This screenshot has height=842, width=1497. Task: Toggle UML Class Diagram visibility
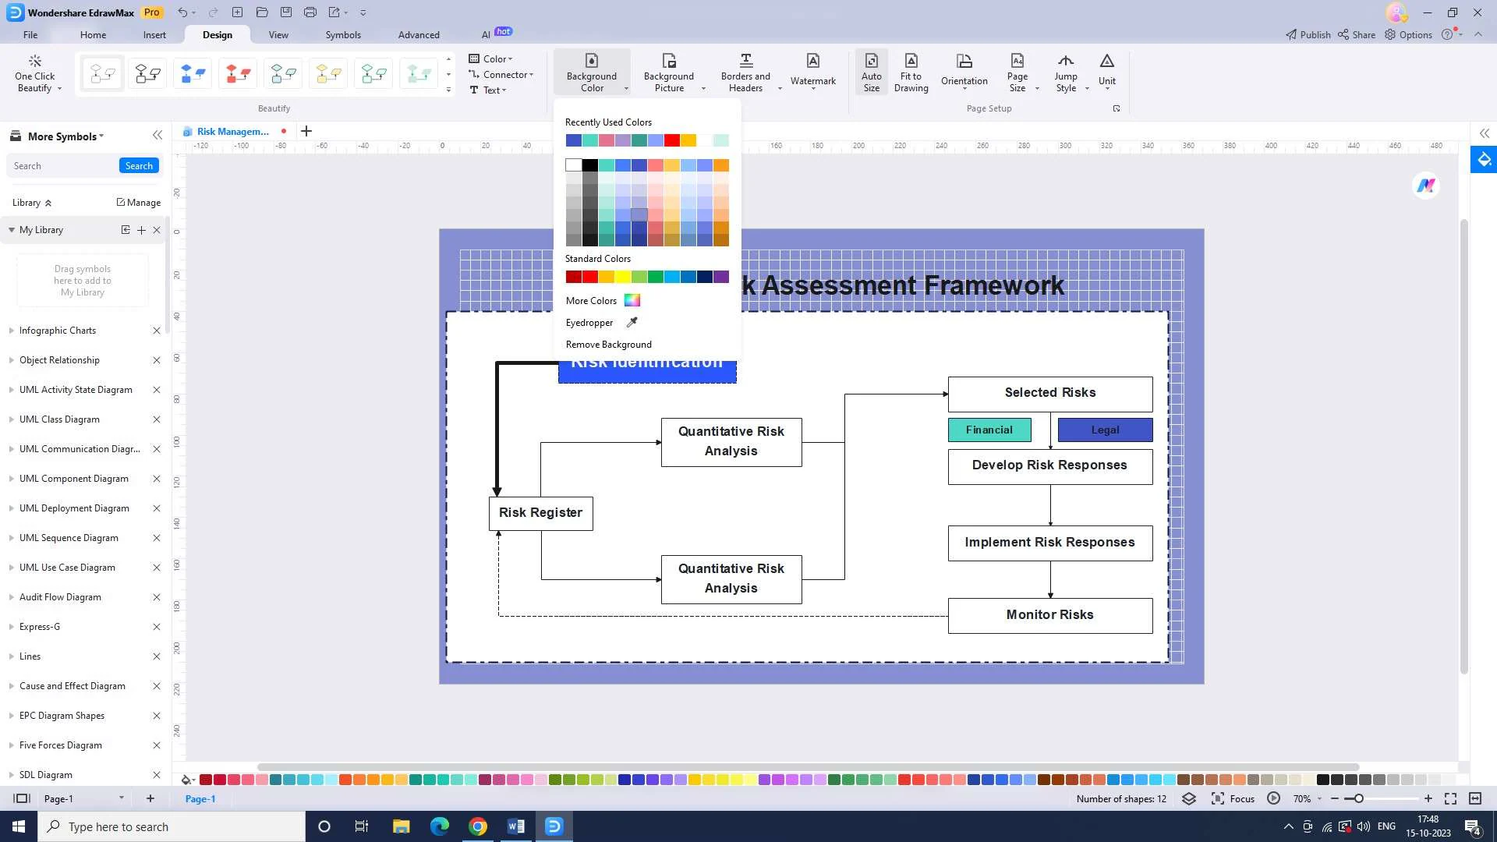[x=10, y=419]
